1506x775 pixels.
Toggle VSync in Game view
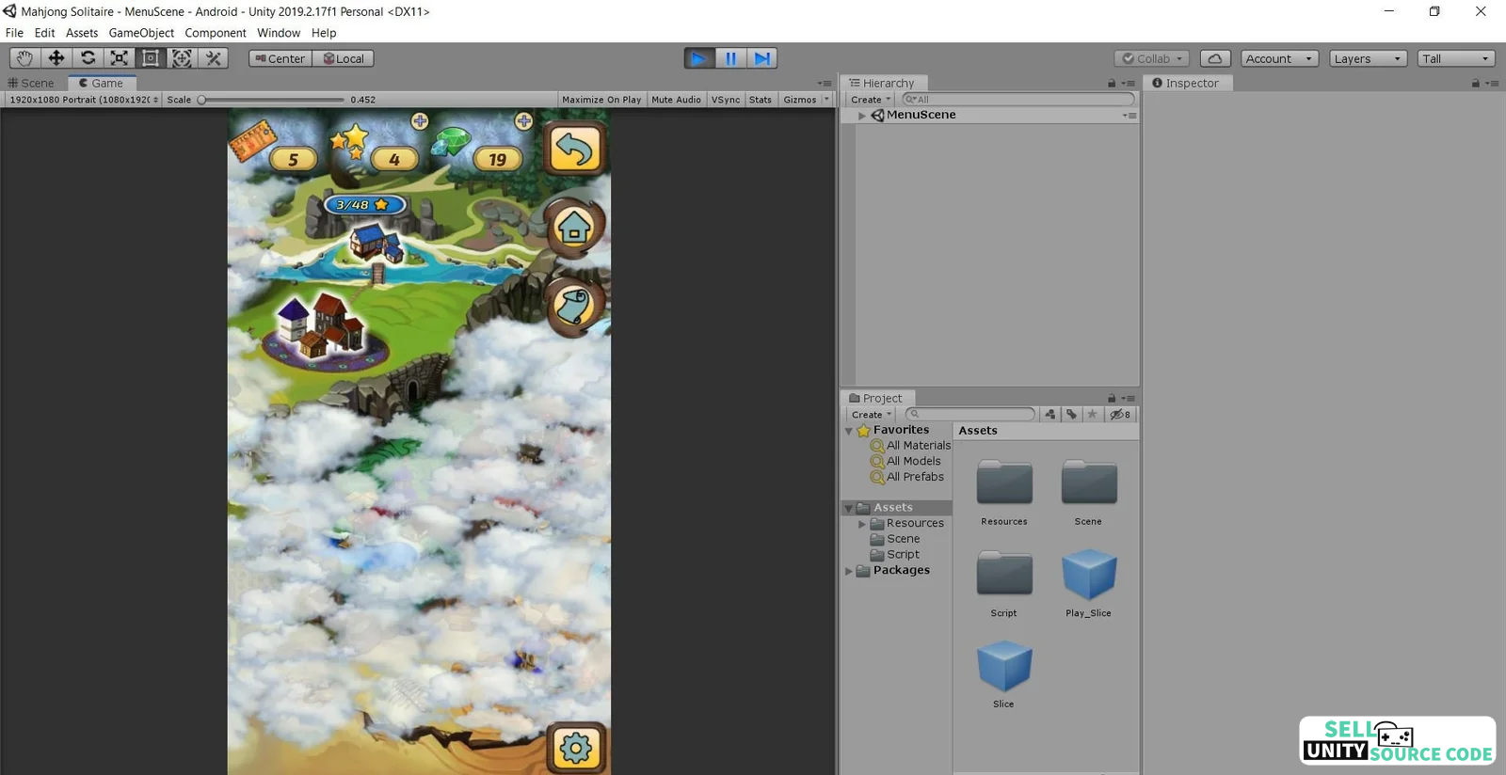tap(726, 100)
